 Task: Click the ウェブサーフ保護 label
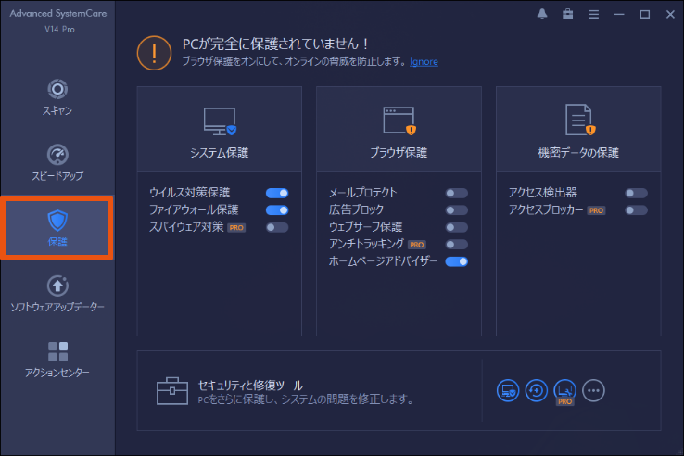365,226
